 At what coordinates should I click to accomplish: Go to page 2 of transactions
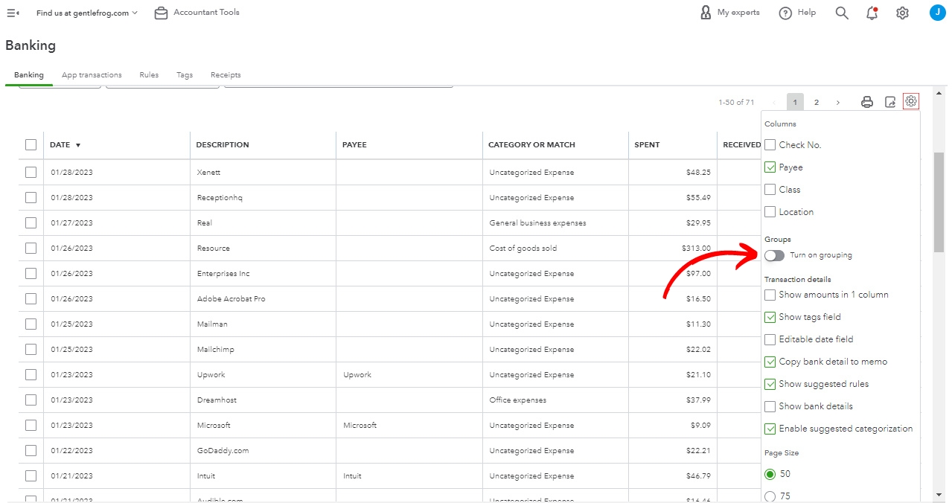point(817,102)
